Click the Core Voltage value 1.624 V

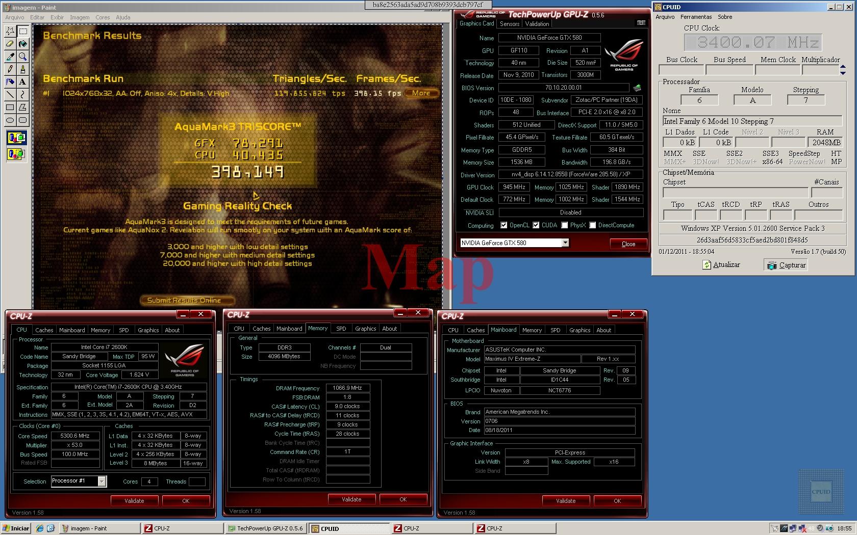point(140,375)
